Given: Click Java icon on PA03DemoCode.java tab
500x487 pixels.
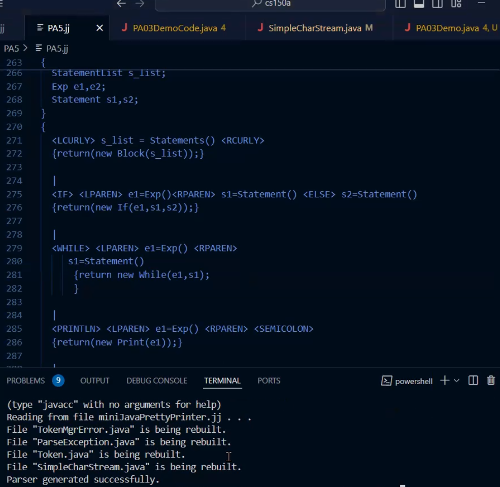Looking at the screenshot, I should click(x=124, y=28).
